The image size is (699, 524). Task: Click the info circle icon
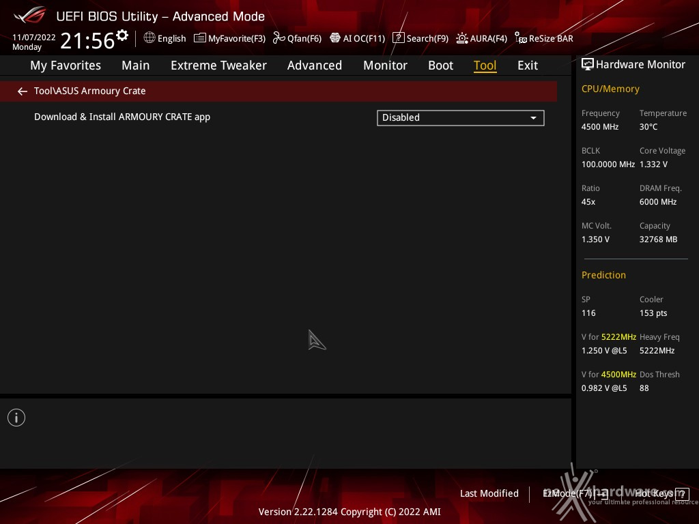16,418
